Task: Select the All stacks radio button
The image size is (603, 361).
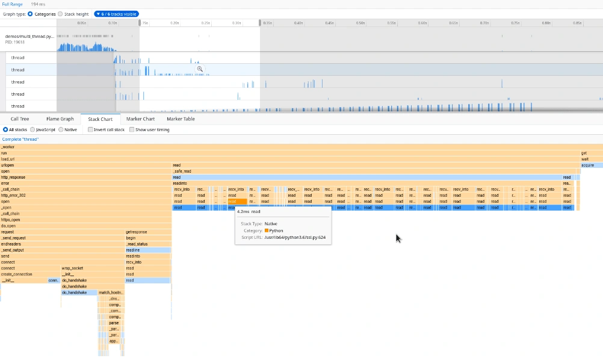Action: 5,129
